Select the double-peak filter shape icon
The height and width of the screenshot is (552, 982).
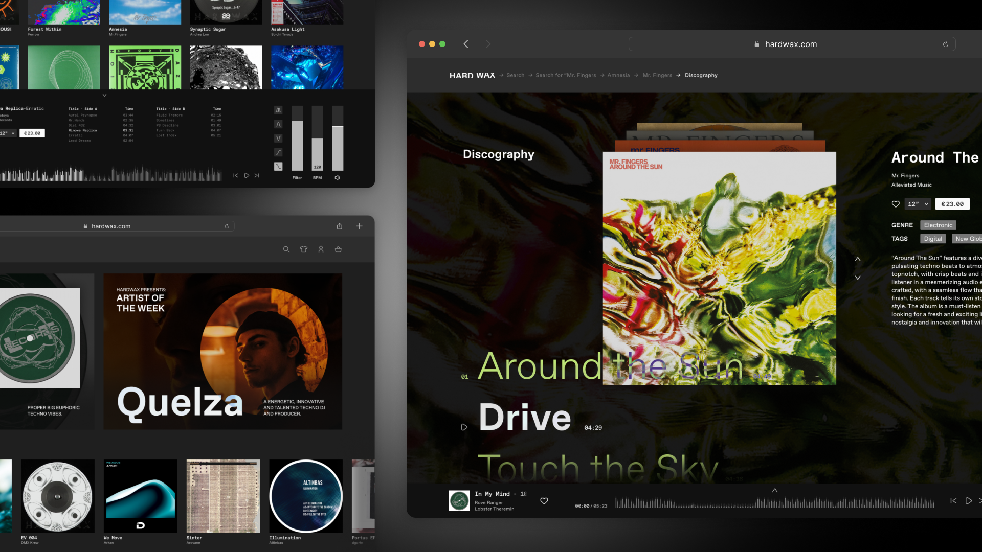tap(278, 110)
